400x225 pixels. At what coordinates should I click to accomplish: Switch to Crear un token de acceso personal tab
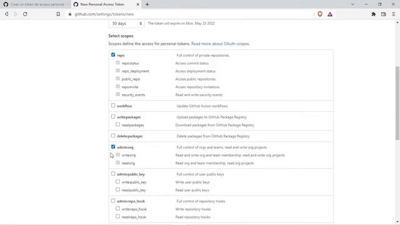click(x=36, y=4)
